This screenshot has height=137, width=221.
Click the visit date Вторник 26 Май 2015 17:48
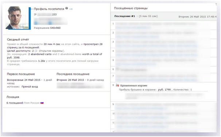pos(197,17)
